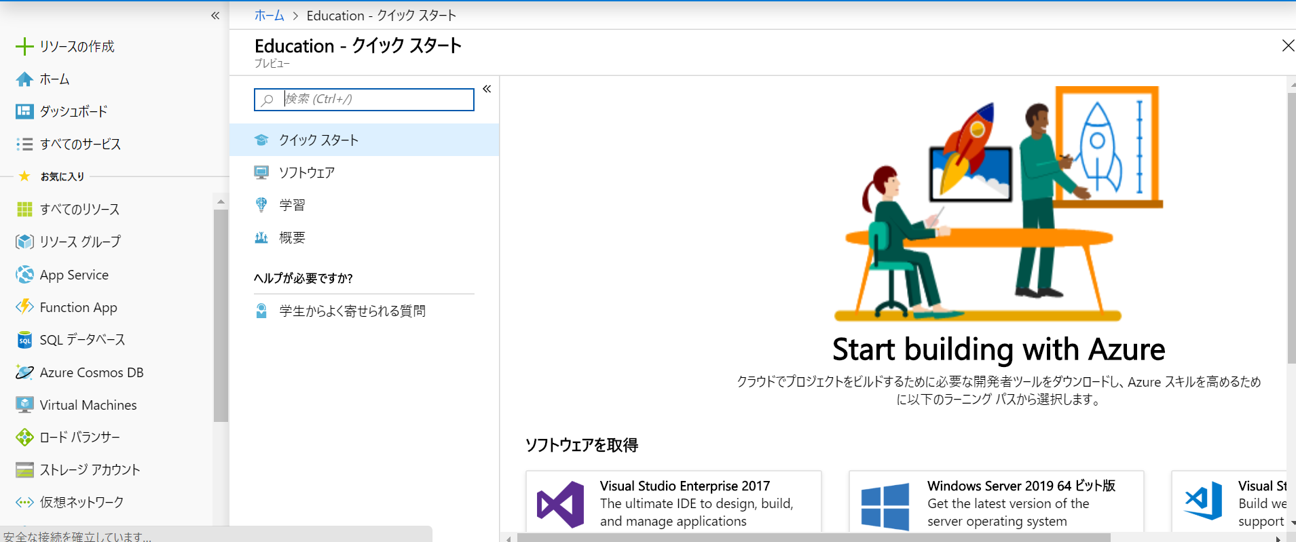This screenshot has height=542, width=1296.
Task: Open the App Service globe icon
Action: pos(24,275)
